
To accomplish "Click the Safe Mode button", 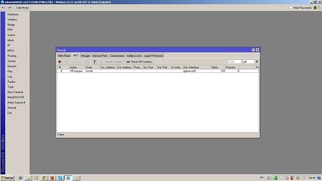I will tap(23, 8).
